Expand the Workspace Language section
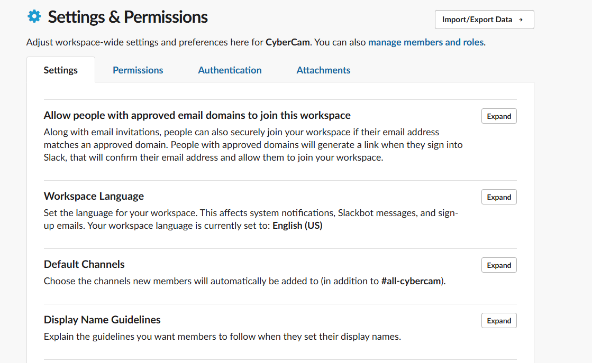 499,197
